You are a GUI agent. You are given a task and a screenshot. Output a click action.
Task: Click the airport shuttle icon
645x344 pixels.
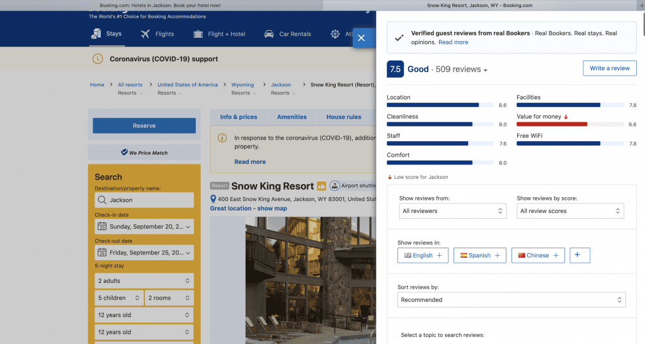tap(335, 186)
